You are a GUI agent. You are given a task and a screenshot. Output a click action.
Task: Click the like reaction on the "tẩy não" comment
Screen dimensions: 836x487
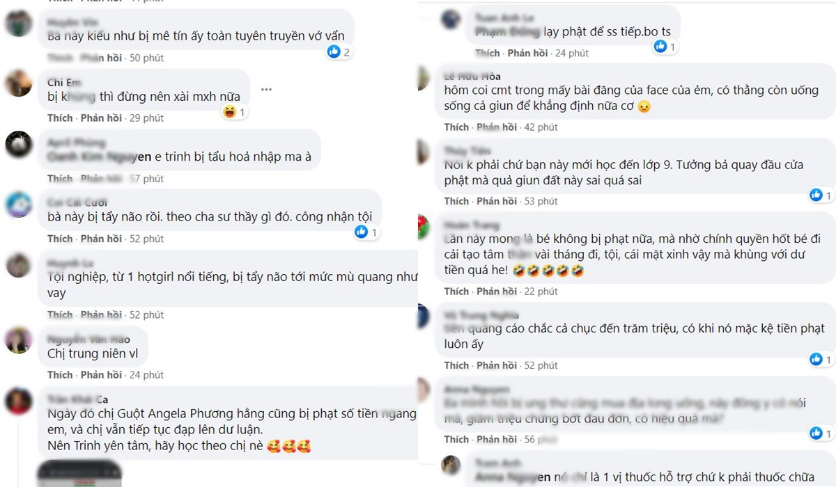[362, 232]
